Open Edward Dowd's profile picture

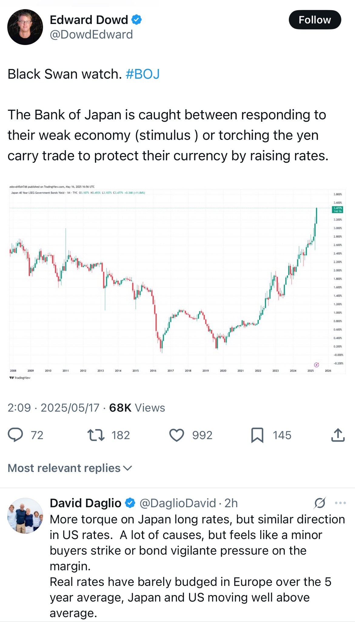click(x=25, y=27)
